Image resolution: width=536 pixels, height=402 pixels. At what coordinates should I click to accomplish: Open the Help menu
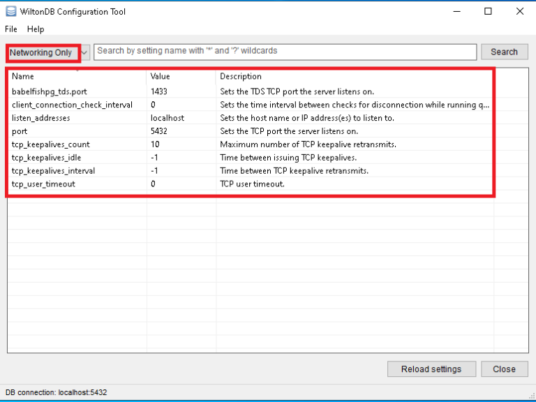point(36,29)
